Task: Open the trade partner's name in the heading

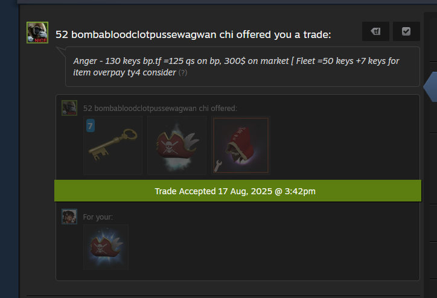Action: pyautogui.click(x=144, y=34)
